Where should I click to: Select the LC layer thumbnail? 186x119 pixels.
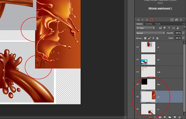pyautogui.click(x=148, y=59)
